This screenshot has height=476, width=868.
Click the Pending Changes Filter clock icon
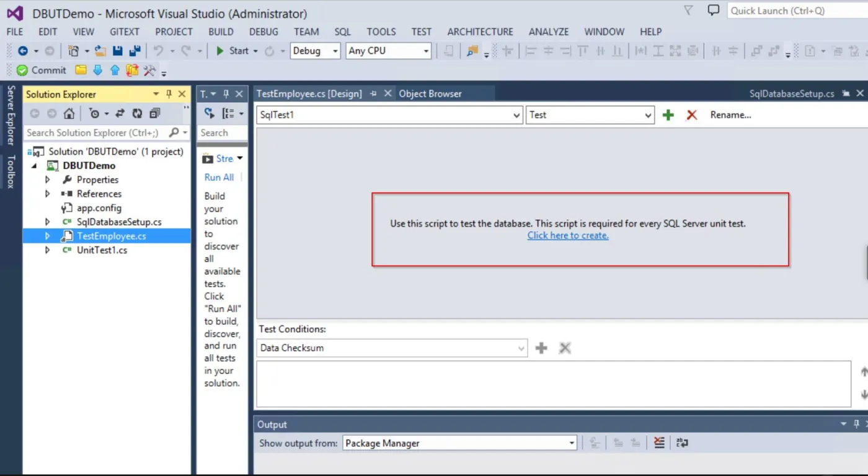(x=94, y=114)
